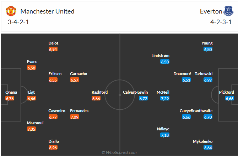Open the WhoScored.com watermark link
Viewport: 238px width, 156px height.
tap(119, 152)
